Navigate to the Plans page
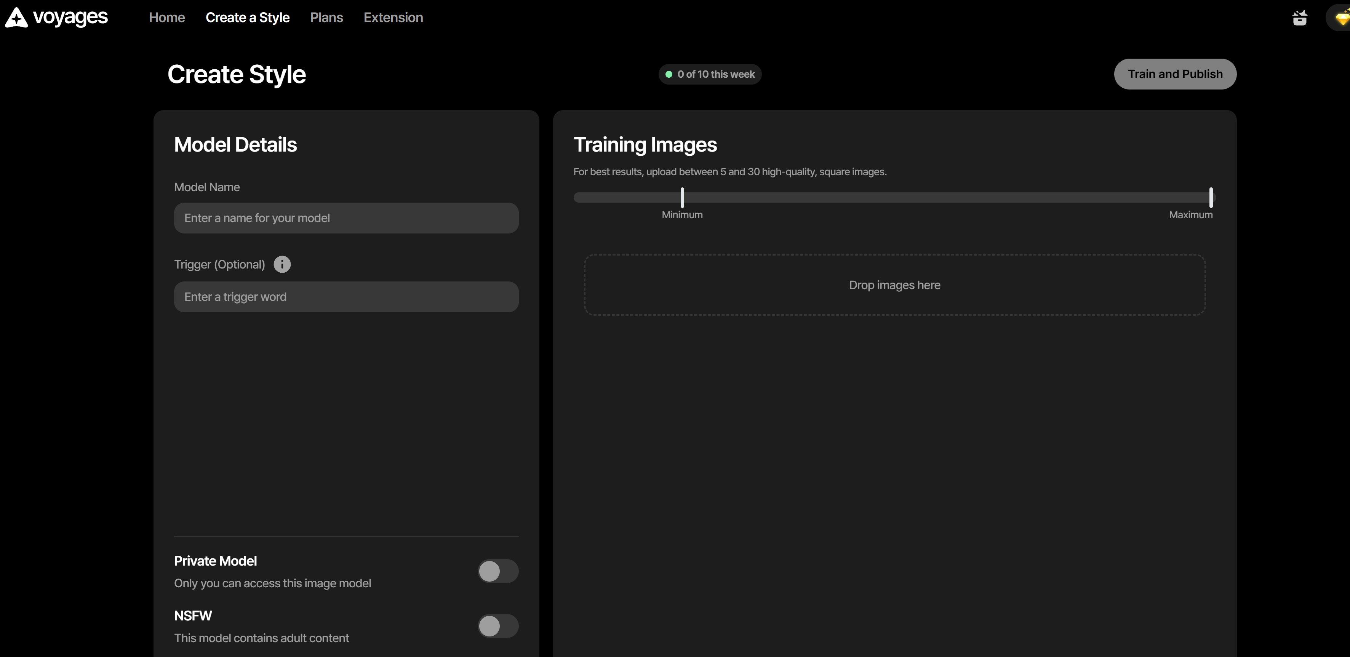 pos(326,18)
